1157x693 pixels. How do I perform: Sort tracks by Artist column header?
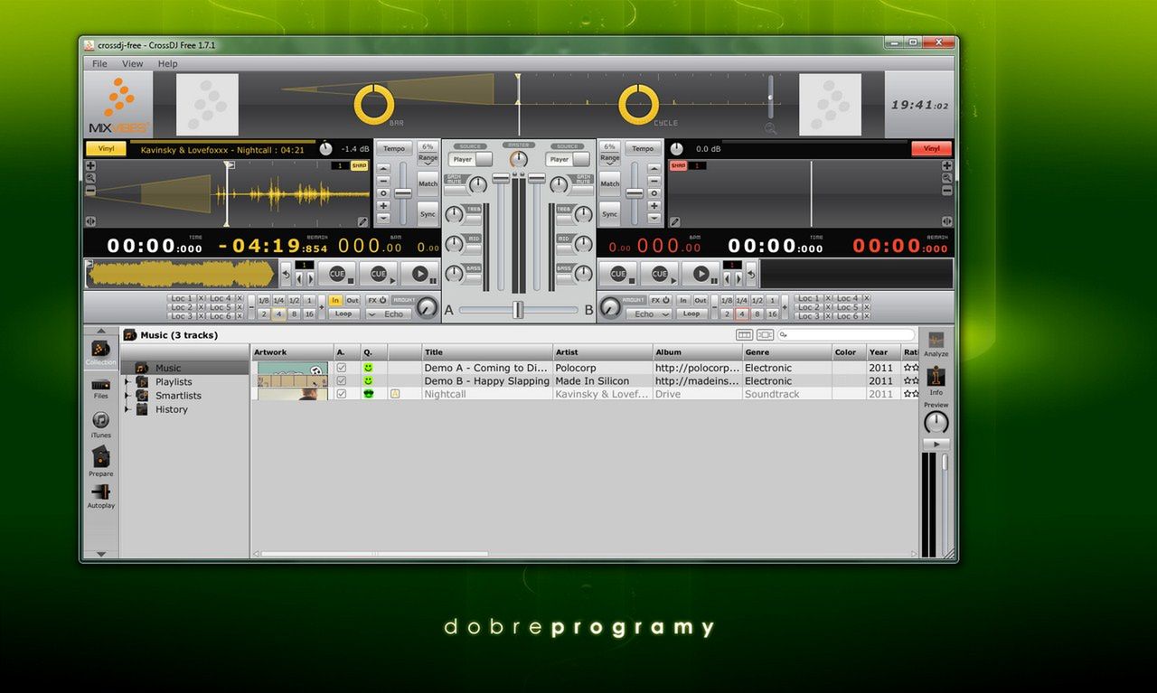tap(603, 352)
